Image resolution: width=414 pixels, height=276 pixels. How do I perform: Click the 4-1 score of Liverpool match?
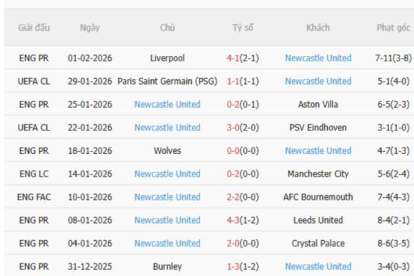tap(234, 58)
